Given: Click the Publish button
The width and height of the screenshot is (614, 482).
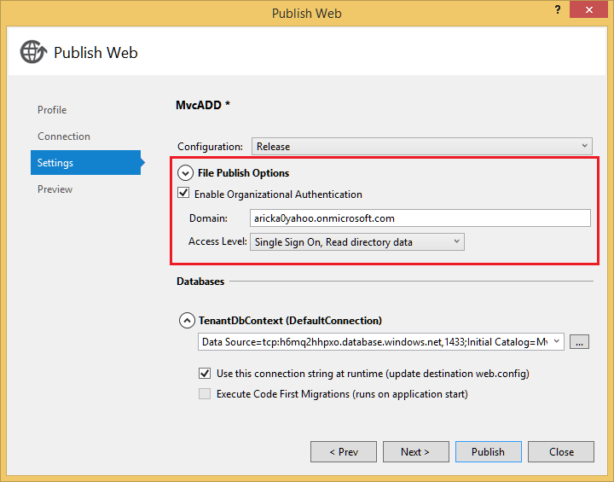Looking at the screenshot, I should pos(488,451).
